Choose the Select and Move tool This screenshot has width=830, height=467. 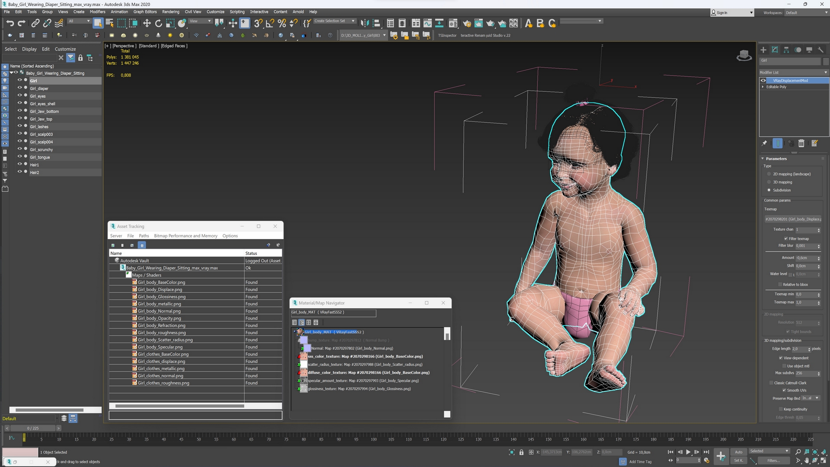(x=147, y=23)
